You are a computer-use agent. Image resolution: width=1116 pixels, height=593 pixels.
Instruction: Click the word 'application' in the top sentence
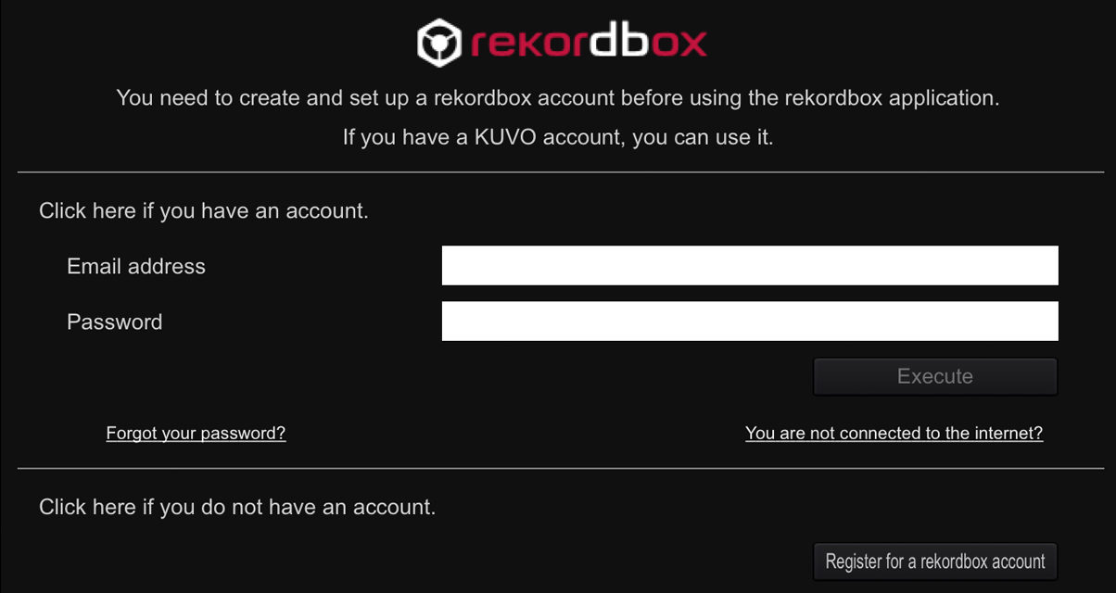944,99
